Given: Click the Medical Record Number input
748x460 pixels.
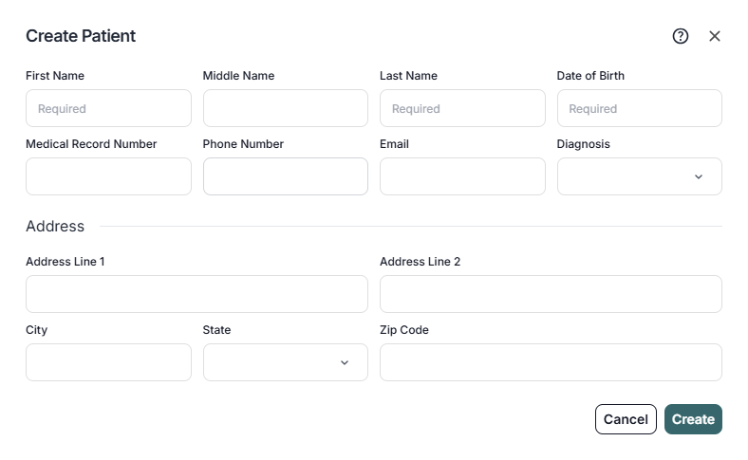Looking at the screenshot, I should tap(108, 176).
